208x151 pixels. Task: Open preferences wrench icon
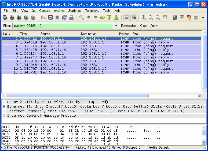[196, 17]
